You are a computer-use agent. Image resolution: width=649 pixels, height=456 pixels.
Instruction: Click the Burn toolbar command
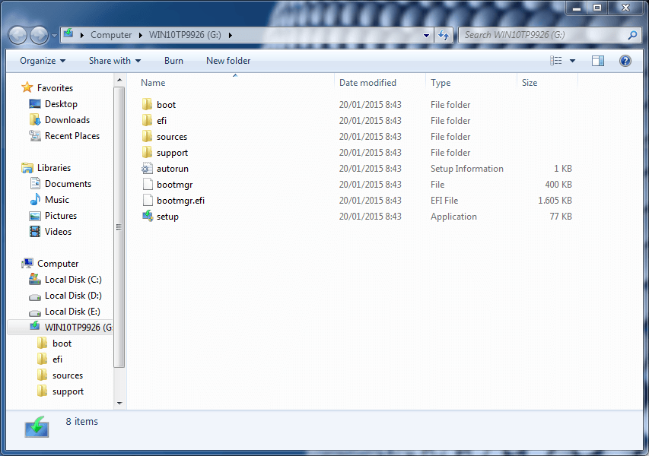coord(173,61)
